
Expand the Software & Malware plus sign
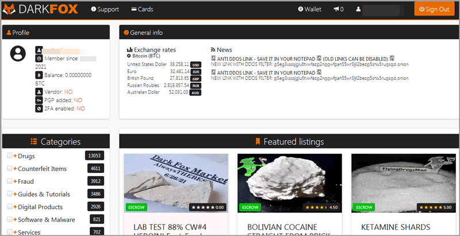pyautogui.click(x=15, y=219)
